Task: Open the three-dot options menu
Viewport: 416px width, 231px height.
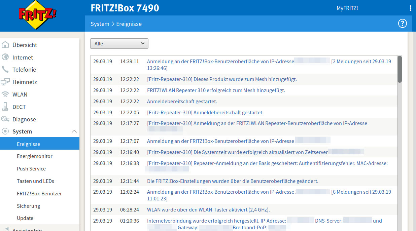Action: (x=410, y=8)
